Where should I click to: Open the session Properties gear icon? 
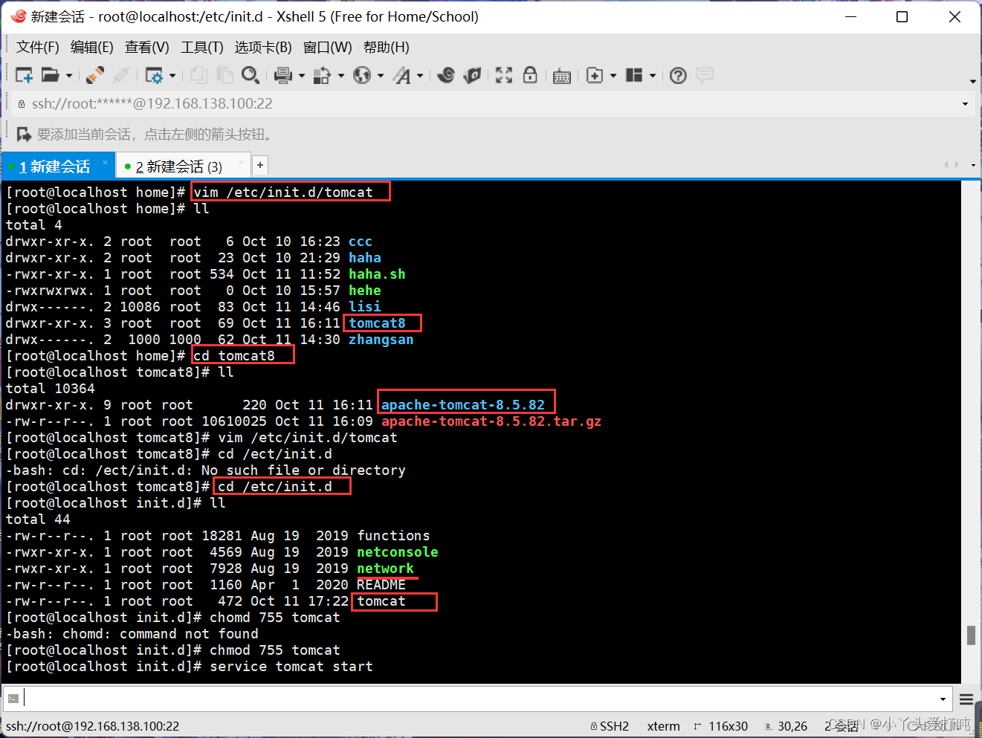pyautogui.click(x=154, y=75)
